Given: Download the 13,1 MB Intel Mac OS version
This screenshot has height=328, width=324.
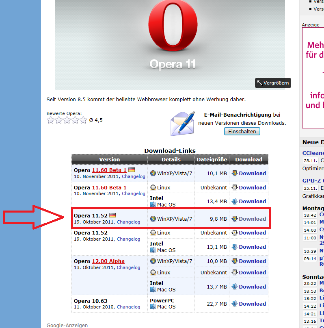Looking at the screenshot, I should 253,247.
